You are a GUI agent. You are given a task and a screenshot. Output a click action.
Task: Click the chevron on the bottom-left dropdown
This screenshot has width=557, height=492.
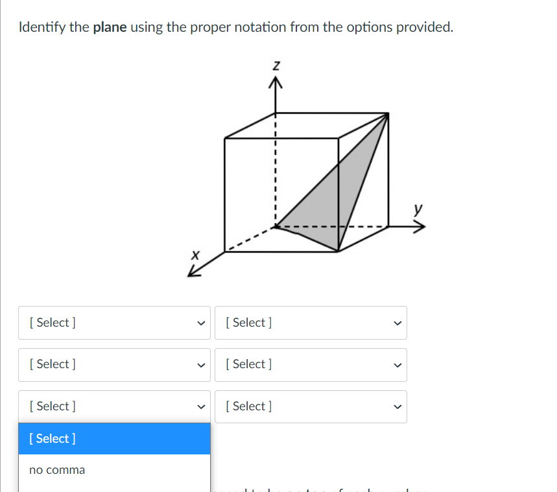(201, 406)
